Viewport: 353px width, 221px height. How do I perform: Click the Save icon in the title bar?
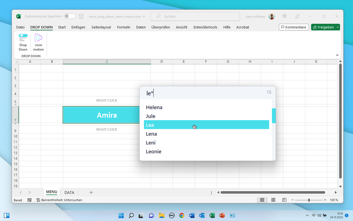click(81, 16)
